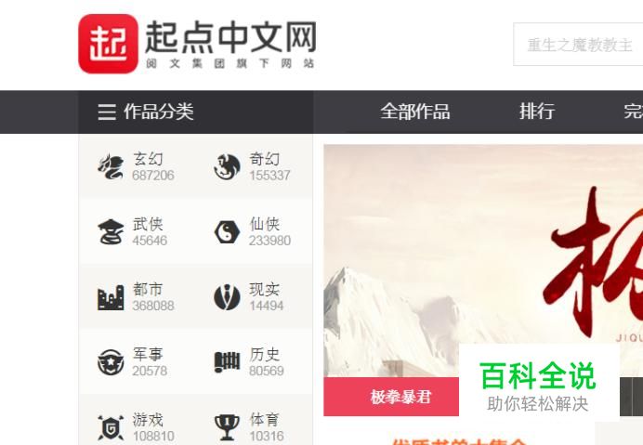Screen dimensions: 643x445
Task: Open the 奇幻 winged dragon icon
Action: 227,166
